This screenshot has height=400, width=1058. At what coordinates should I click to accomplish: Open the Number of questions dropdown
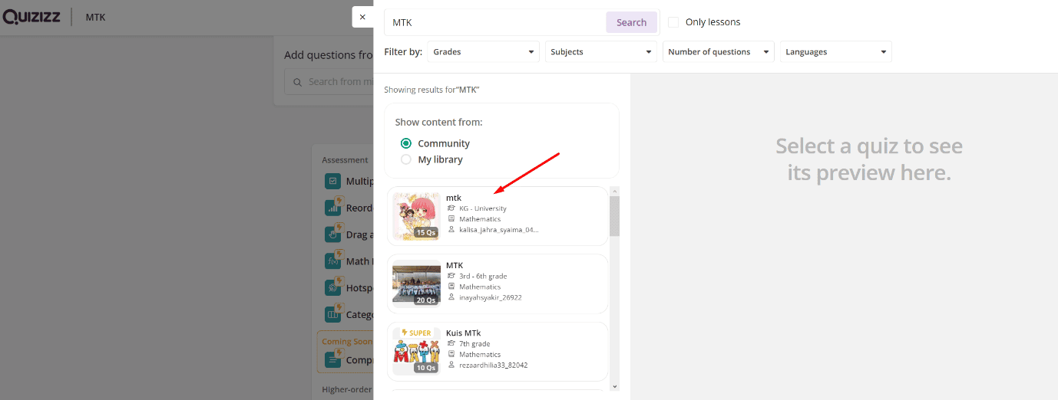[719, 51]
